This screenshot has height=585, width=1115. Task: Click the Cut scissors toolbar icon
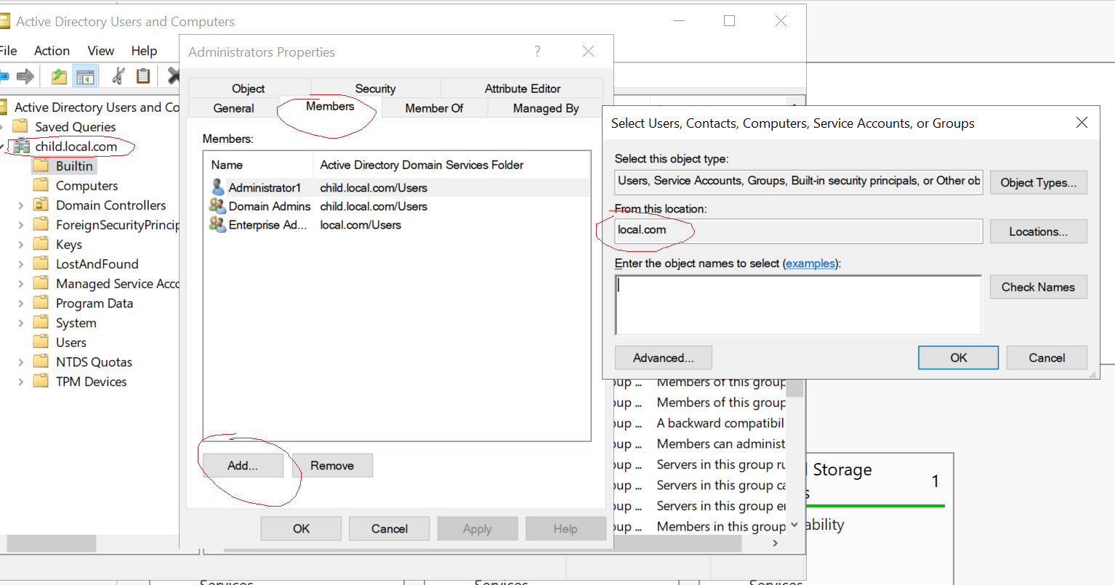[118, 75]
